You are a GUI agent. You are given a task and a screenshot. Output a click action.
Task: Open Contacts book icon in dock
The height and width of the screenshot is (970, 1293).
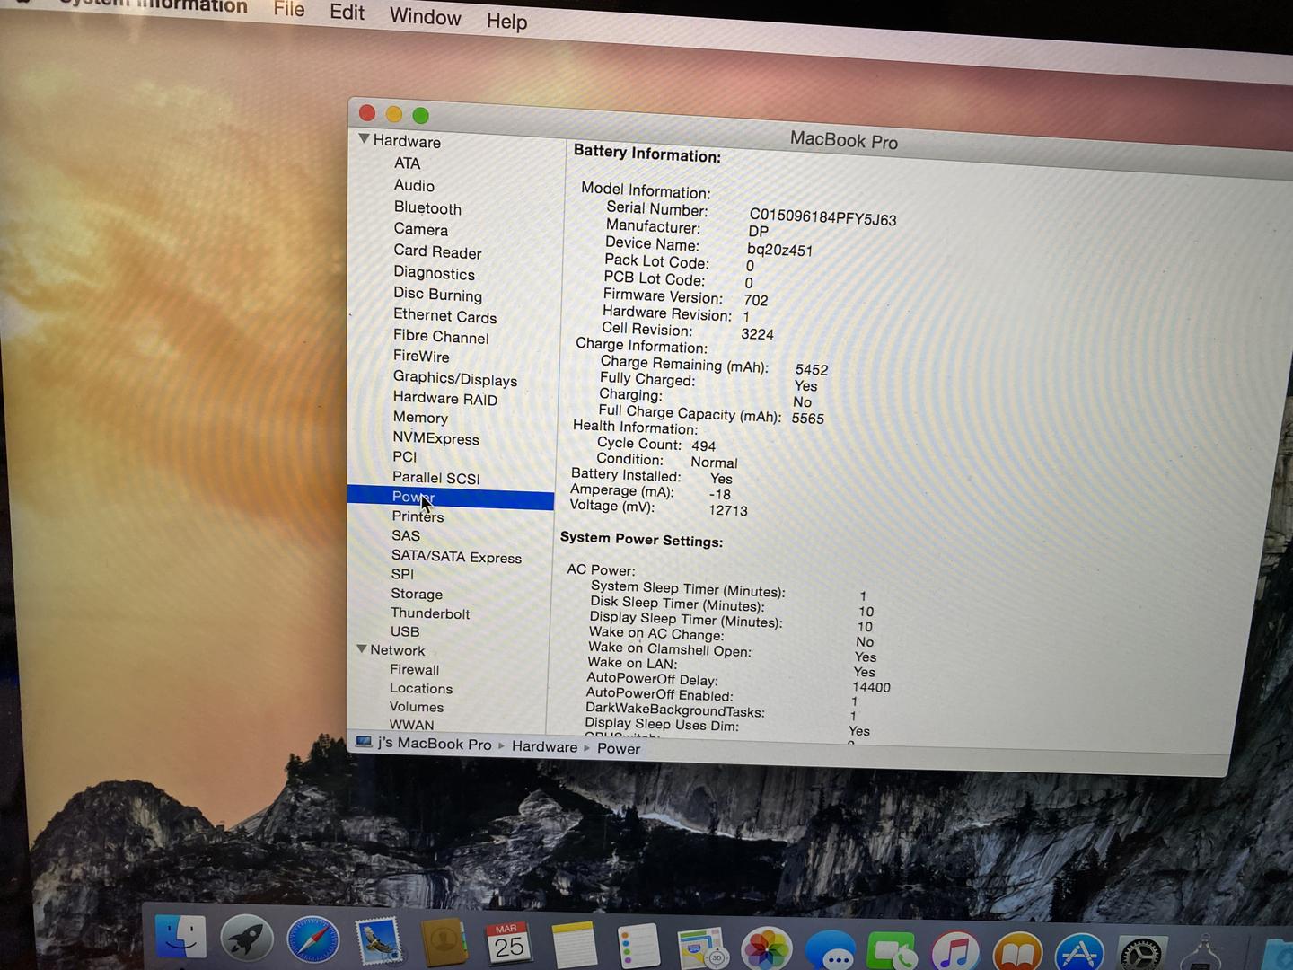point(444,944)
